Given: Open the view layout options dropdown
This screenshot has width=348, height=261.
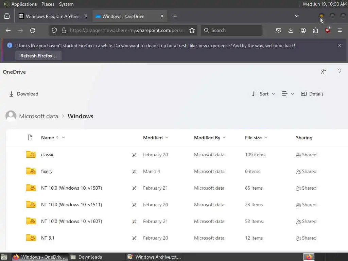Looking at the screenshot, I should (x=288, y=94).
